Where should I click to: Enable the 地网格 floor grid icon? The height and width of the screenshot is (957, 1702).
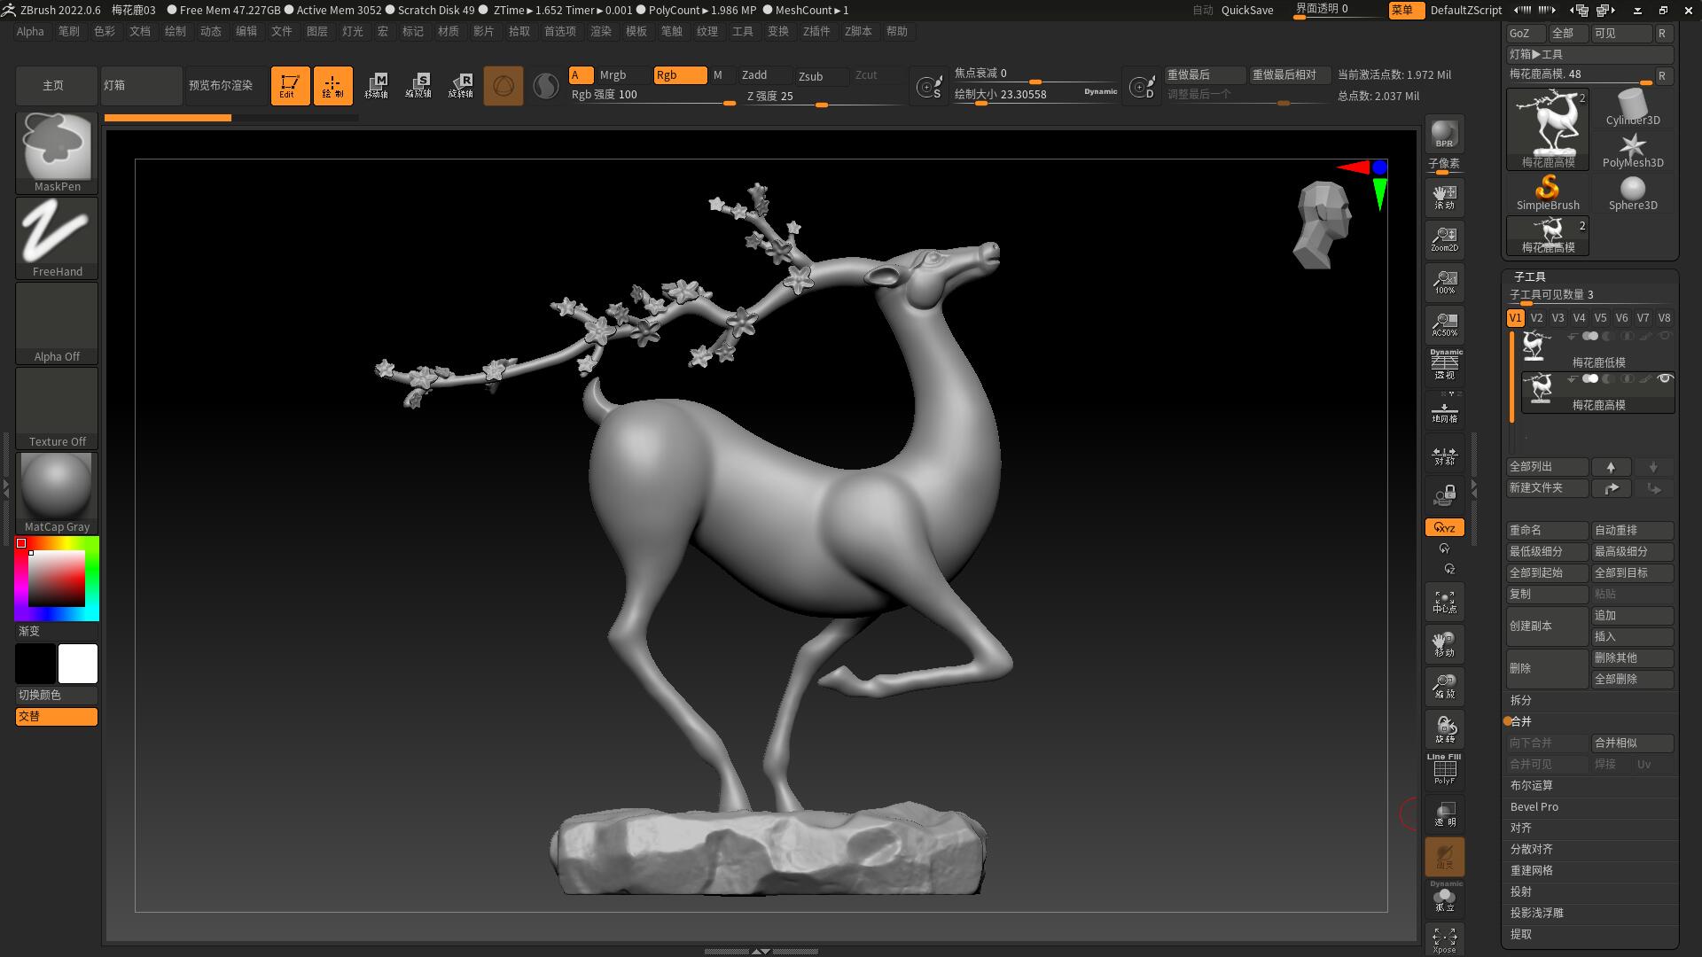(x=1443, y=409)
